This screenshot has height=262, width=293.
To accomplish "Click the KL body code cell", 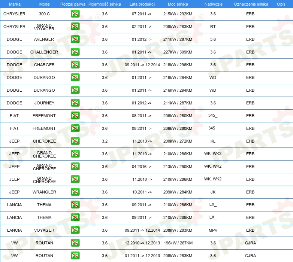I will pos(213,141).
